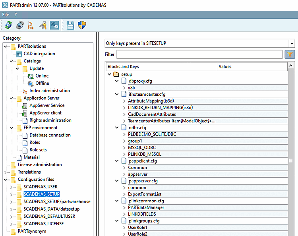Viewport: 298px width, 236px height.
Task: Click the floppy disk save icon
Action: pos(70,25)
